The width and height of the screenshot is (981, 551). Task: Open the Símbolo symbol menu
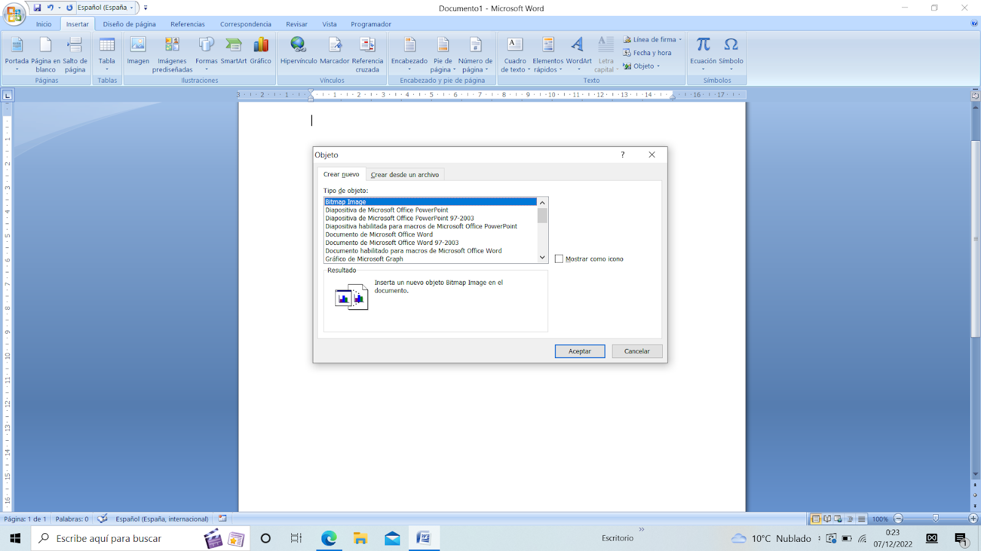coord(731,54)
